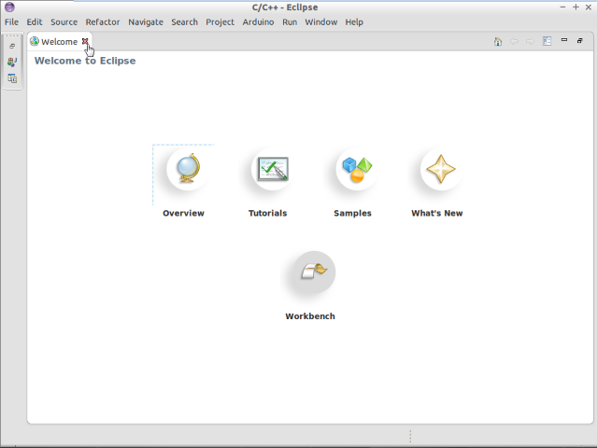Viewport: 597px width, 448px height.
Task: Open the Search menu
Action: (x=184, y=22)
